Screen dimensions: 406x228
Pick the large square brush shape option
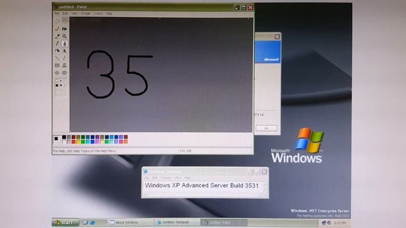(x=57, y=85)
